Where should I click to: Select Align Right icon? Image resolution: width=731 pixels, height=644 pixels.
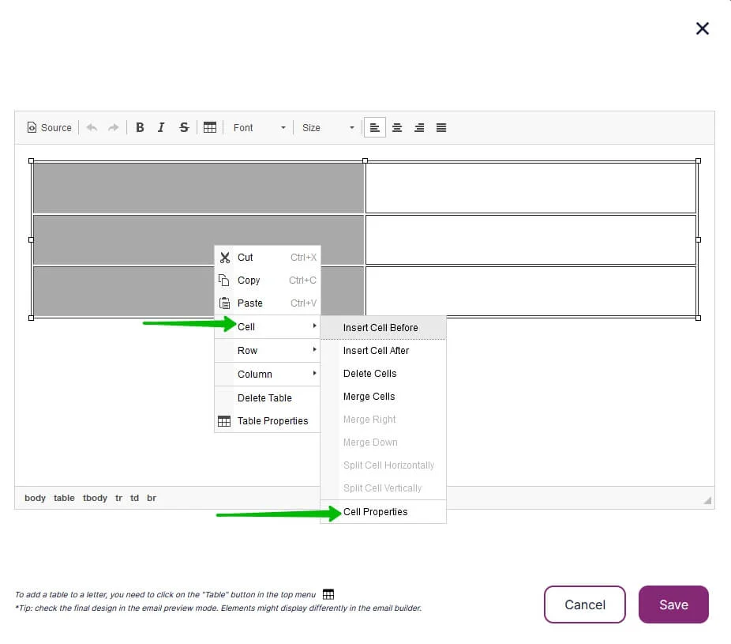(419, 127)
